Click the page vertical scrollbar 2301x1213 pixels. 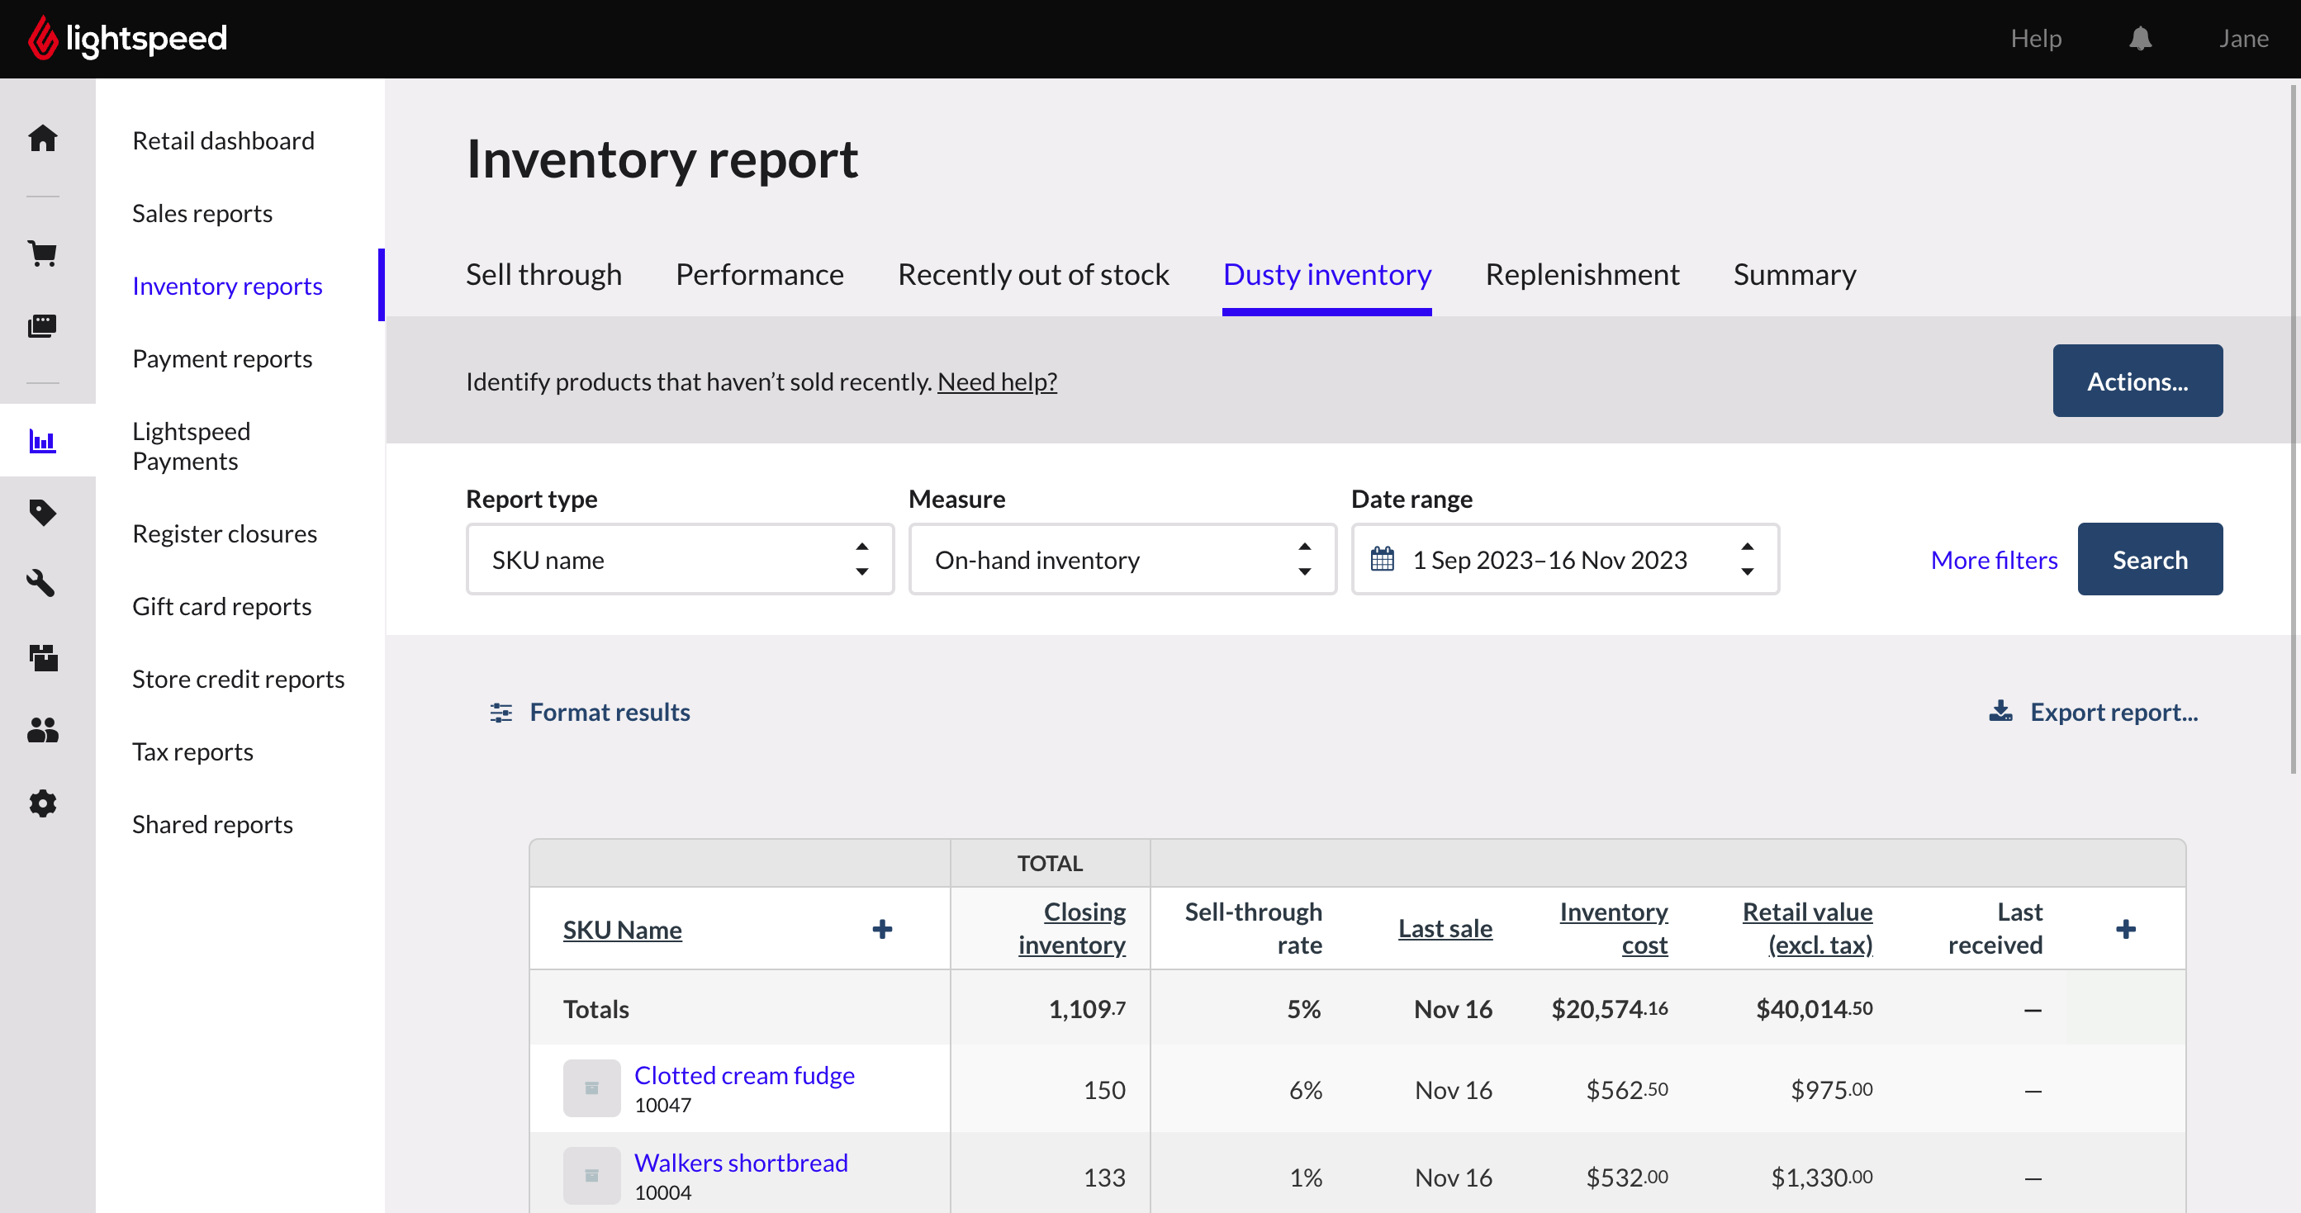[2293, 429]
